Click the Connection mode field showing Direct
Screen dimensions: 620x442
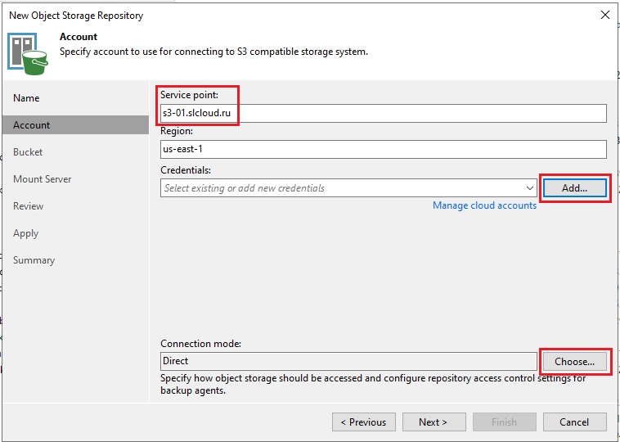click(x=348, y=361)
